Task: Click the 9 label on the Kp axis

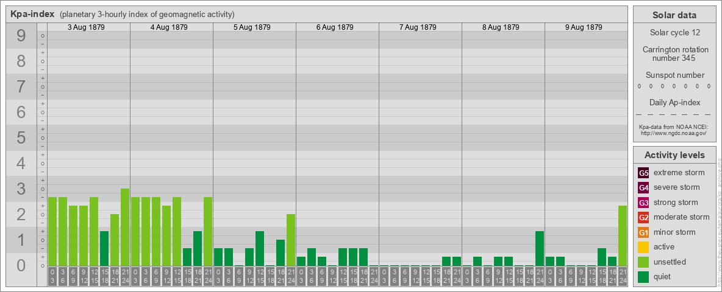Action: tap(21, 36)
